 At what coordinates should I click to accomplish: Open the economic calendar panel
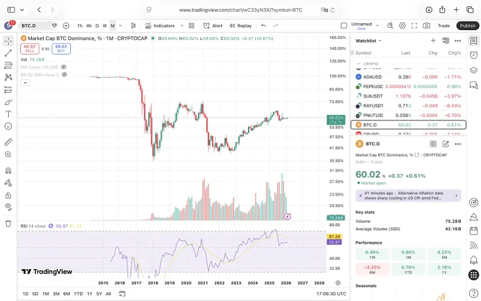point(473,230)
